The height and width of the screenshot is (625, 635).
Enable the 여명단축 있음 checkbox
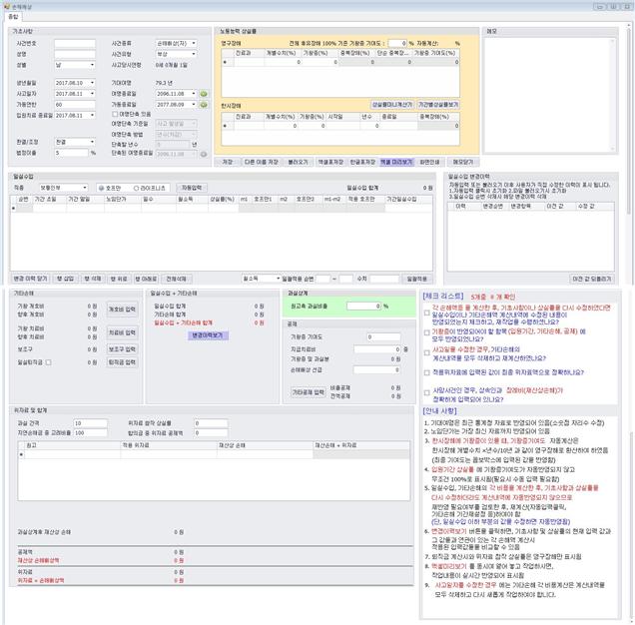(116, 113)
